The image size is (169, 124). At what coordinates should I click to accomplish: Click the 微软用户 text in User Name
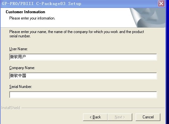[18, 57]
